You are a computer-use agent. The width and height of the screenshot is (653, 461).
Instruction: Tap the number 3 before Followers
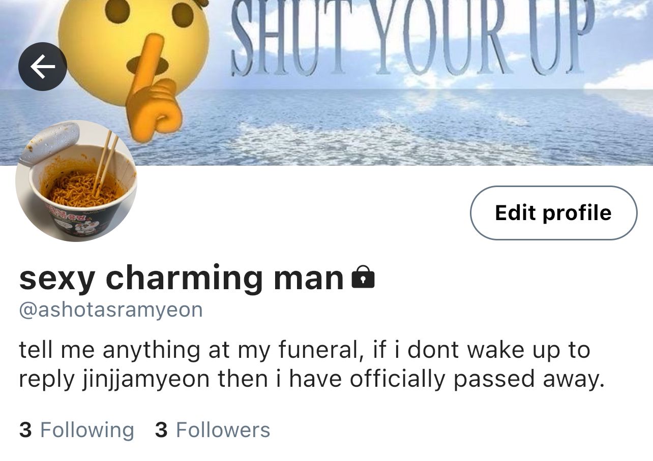161,430
